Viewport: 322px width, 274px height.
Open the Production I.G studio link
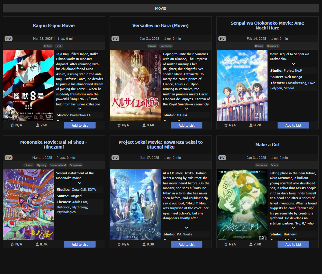point(81,115)
